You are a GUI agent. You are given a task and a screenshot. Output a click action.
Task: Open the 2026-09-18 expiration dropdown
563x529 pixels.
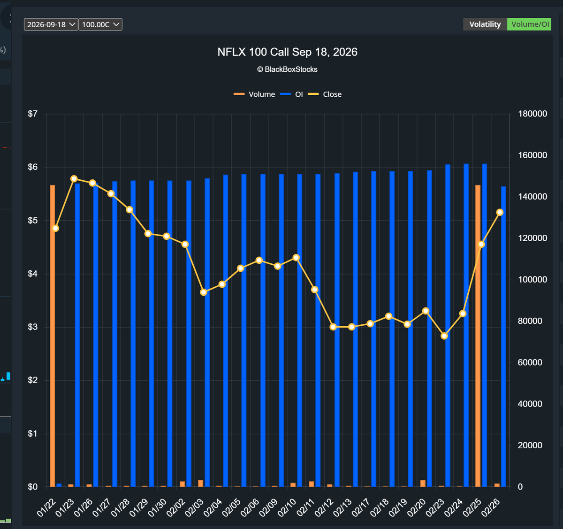[51, 24]
